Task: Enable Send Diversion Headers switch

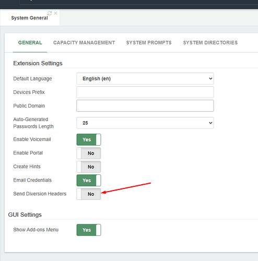Action: (x=89, y=194)
